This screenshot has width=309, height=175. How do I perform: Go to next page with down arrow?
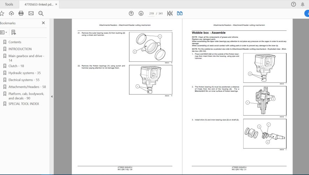click(x=141, y=13)
